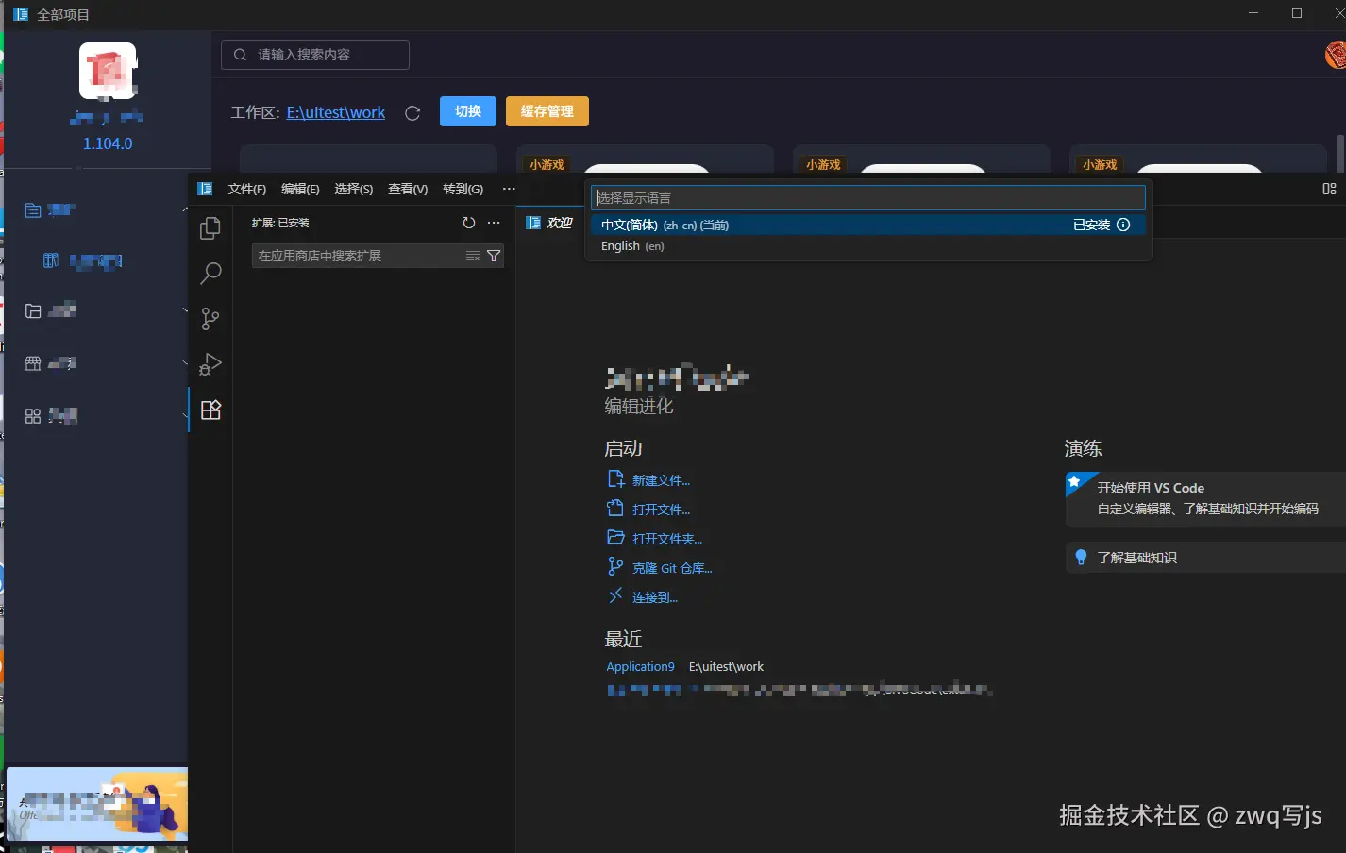1346x853 pixels.
Task: Open recent project Application9
Action: (640, 666)
